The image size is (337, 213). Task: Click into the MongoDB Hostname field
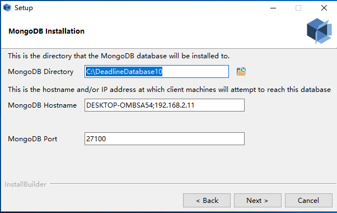click(x=165, y=105)
